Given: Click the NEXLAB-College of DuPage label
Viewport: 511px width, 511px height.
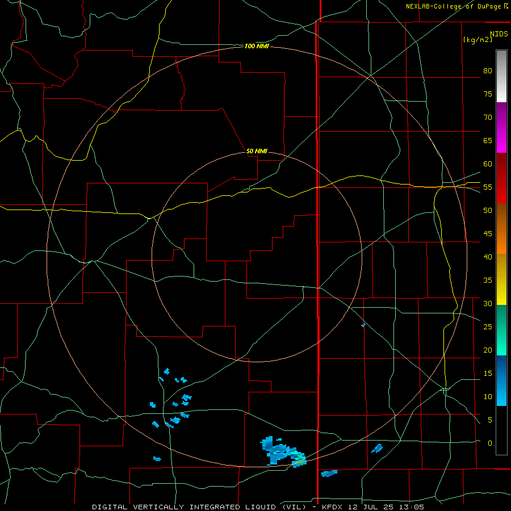Looking at the screenshot, I should [454, 6].
